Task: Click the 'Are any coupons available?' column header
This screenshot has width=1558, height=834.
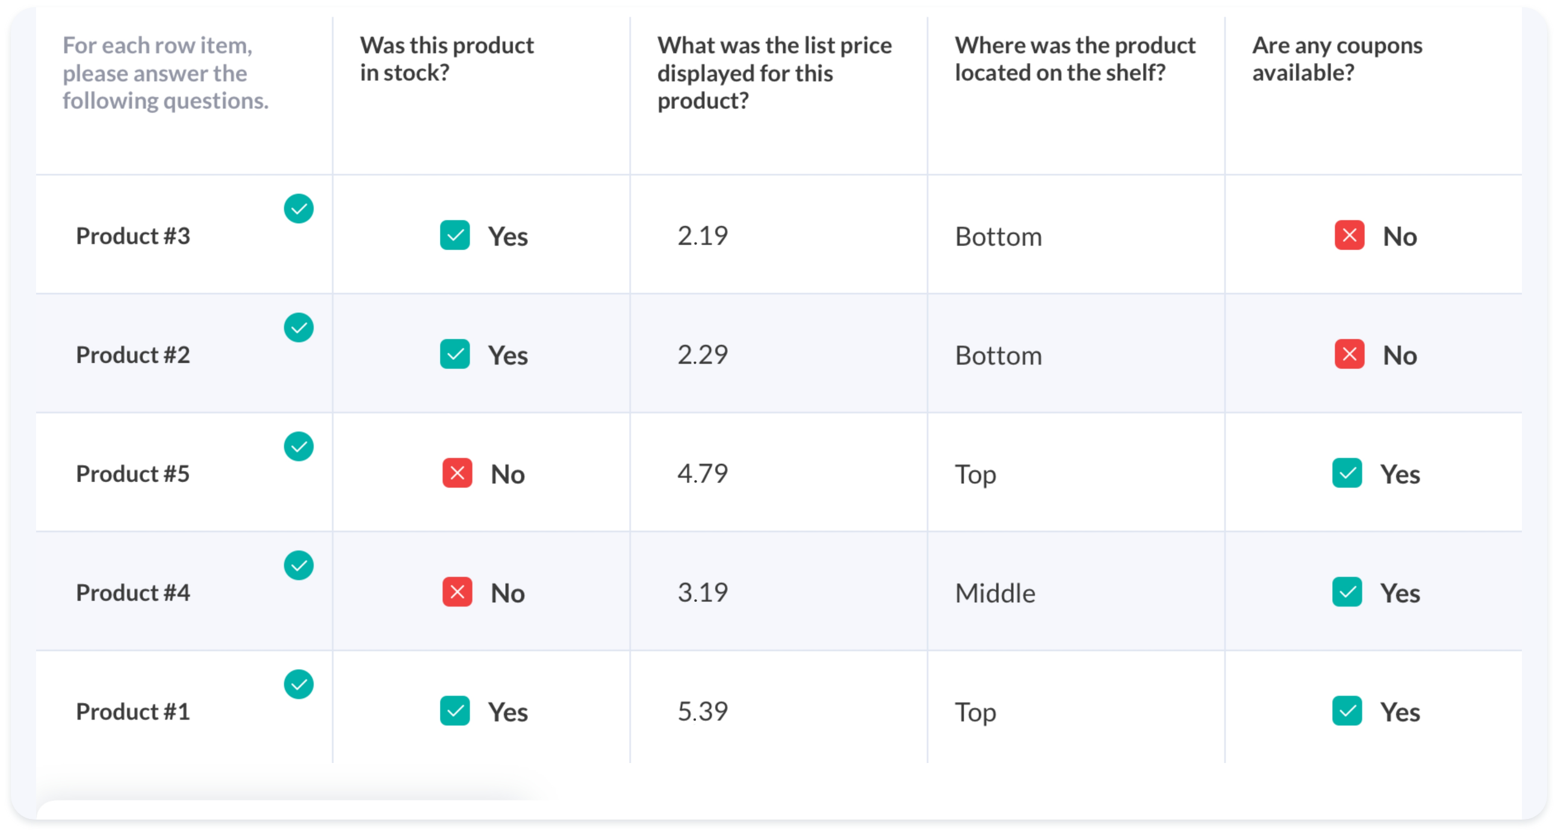Action: [x=1336, y=58]
